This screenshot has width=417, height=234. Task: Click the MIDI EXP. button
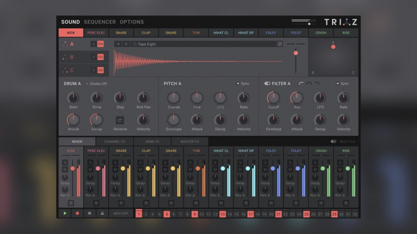[x=121, y=214]
